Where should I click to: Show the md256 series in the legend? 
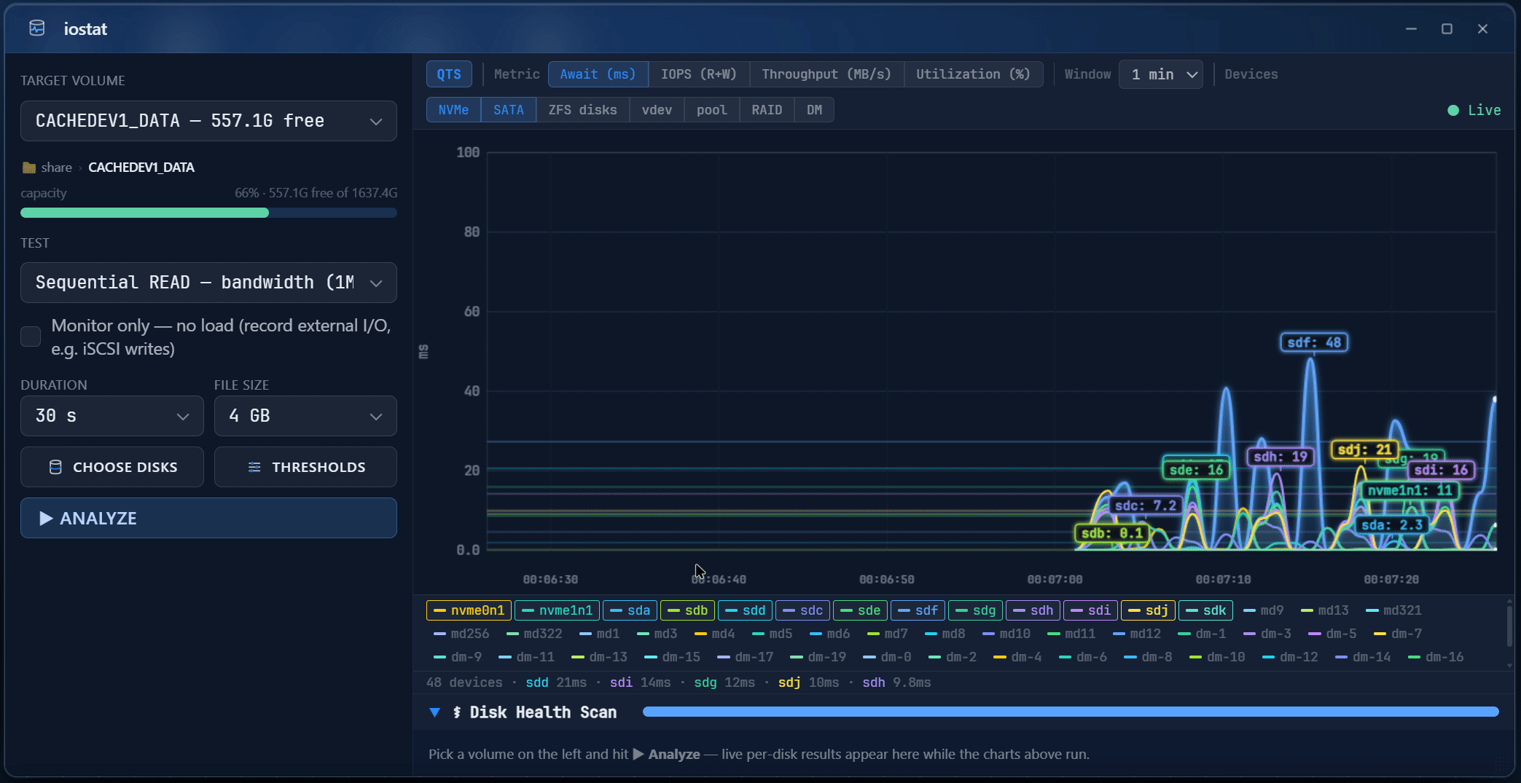[x=461, y=634]
